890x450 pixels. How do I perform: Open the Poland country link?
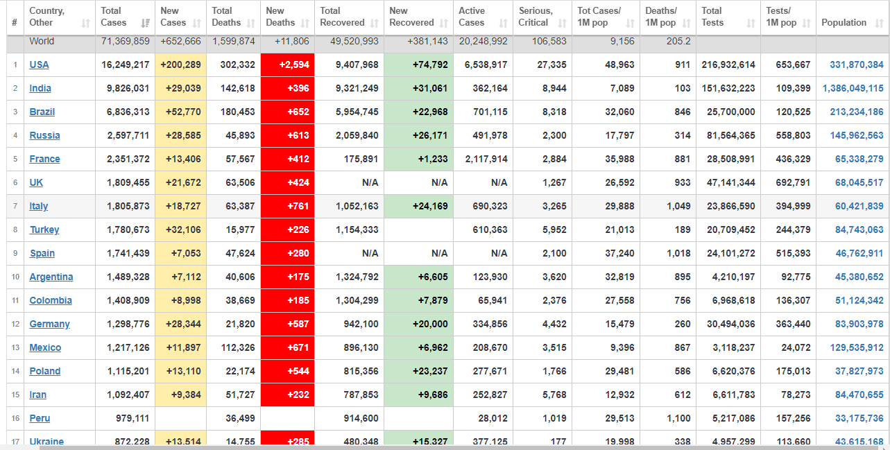[x=45, y=371]
